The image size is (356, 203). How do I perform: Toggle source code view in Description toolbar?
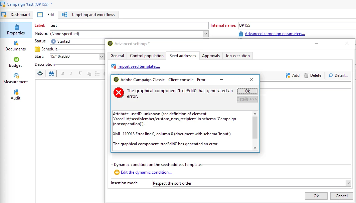coord(40,73)
